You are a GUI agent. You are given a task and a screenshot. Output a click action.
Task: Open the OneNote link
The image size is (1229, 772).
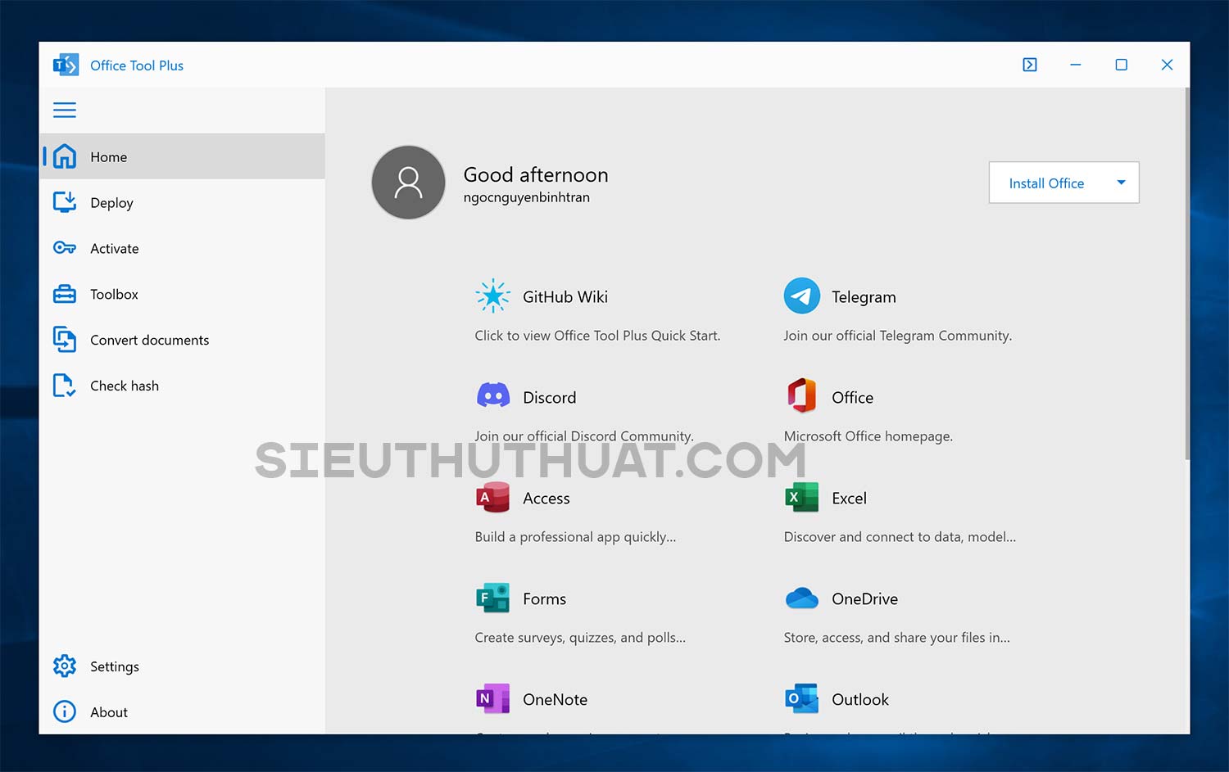[x=555, y=699]
